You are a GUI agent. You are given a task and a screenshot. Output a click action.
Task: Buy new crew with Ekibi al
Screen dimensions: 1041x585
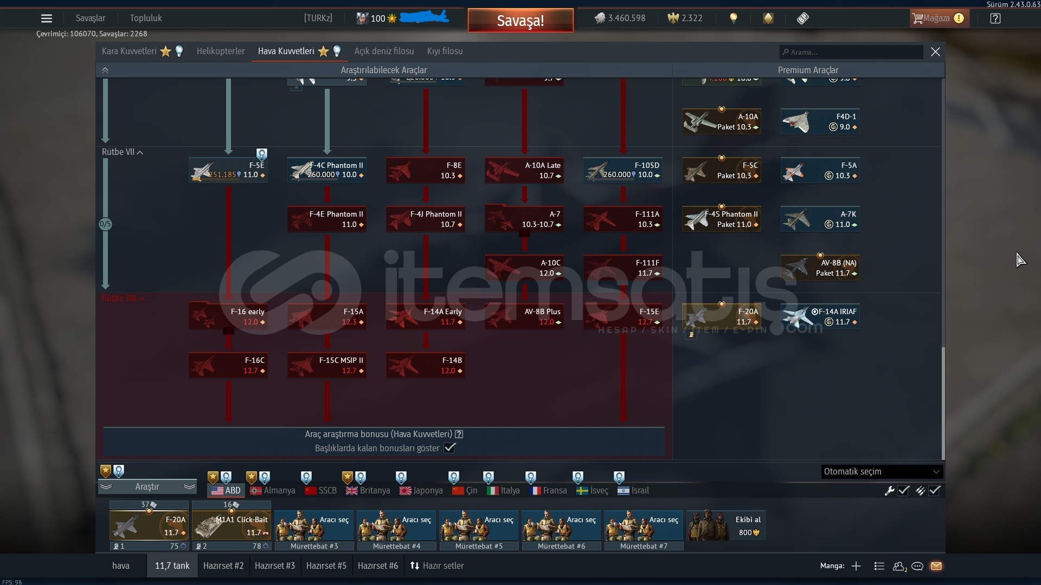click(x=726, y=525)
